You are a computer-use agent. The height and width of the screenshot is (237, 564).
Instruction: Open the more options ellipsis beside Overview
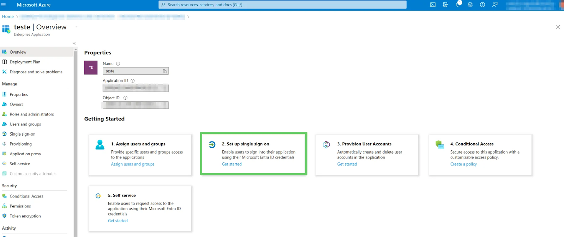[x=76, y=27]
